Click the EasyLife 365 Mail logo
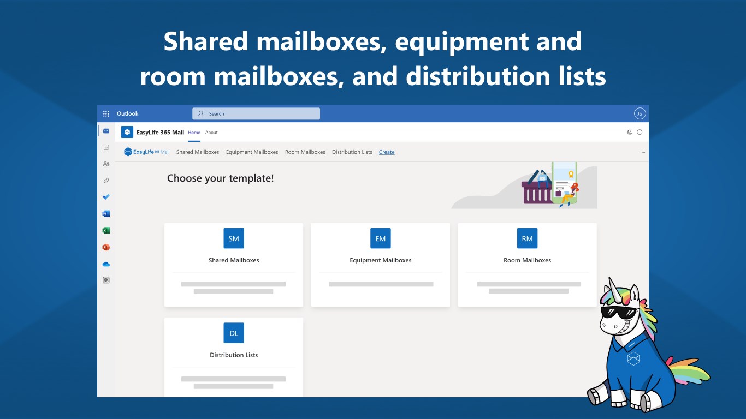This screenshot has width=746, height=419. [x=147, y=152]
